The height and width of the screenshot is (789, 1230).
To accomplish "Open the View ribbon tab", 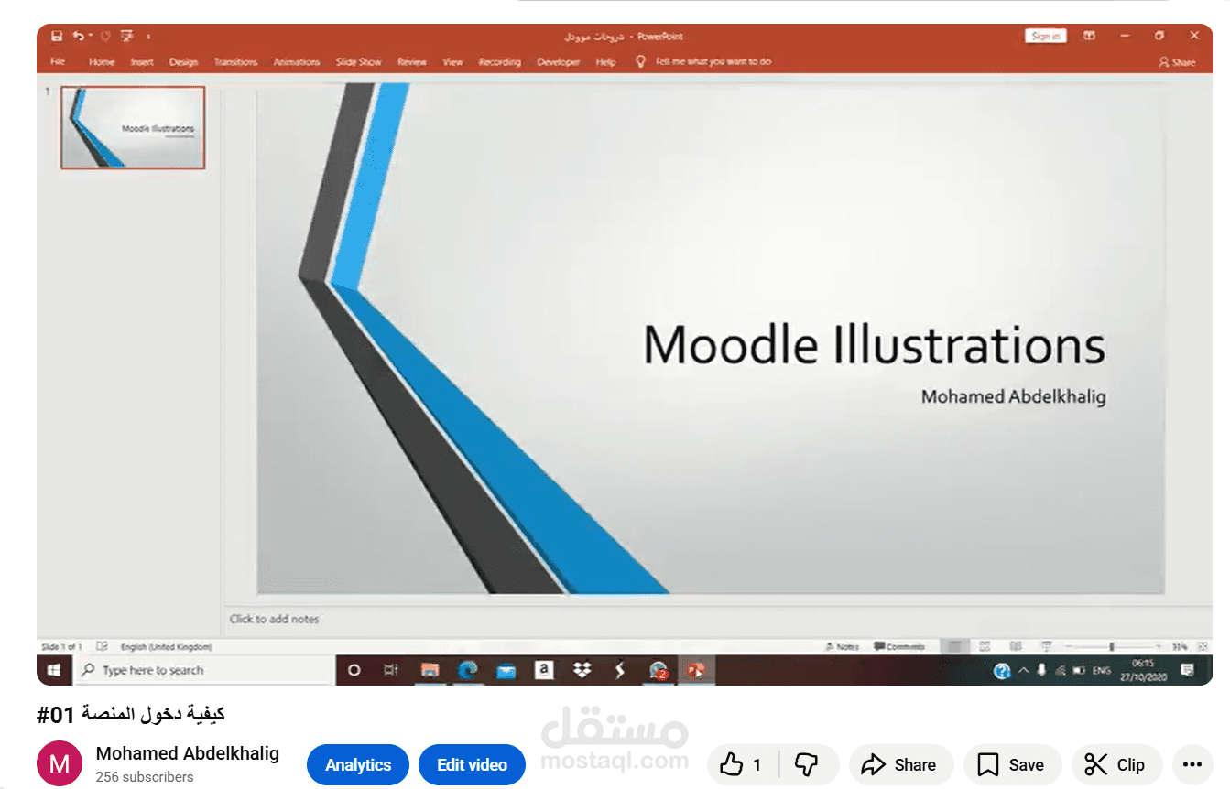I will tap(452, 62).
